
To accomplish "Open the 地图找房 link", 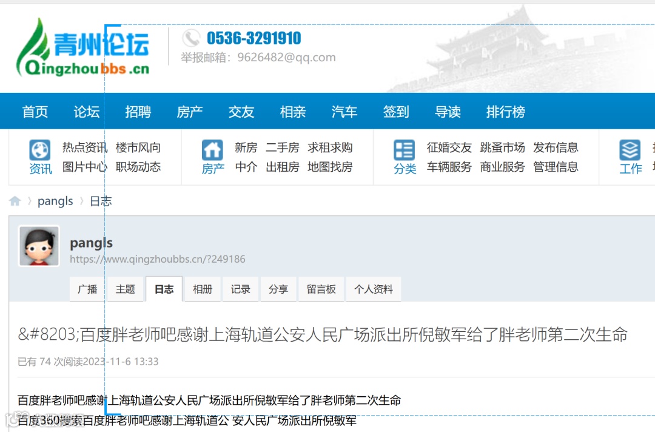I will tap(330, 167).
